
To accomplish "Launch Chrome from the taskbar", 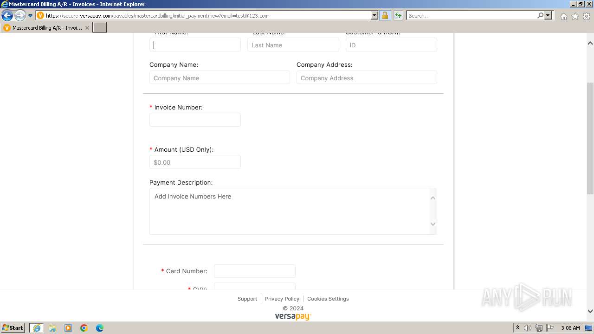I will pos(84,328).
